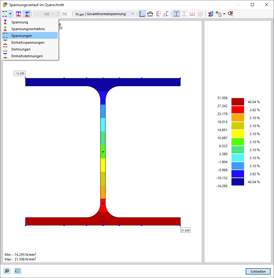Click the colored I-beam stress display icon
The height and width of the screenshot is (278, 274).
[x=5, y=14]
